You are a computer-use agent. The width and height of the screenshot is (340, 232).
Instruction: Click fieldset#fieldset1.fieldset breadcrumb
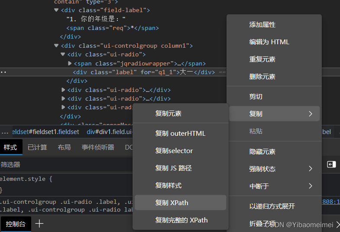[45, 132]
